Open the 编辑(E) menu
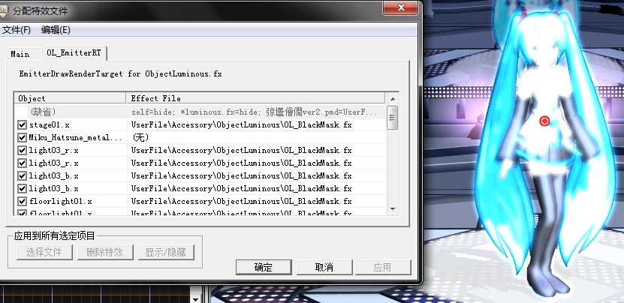This screenshot has width=624, height=303. [56, 30]
